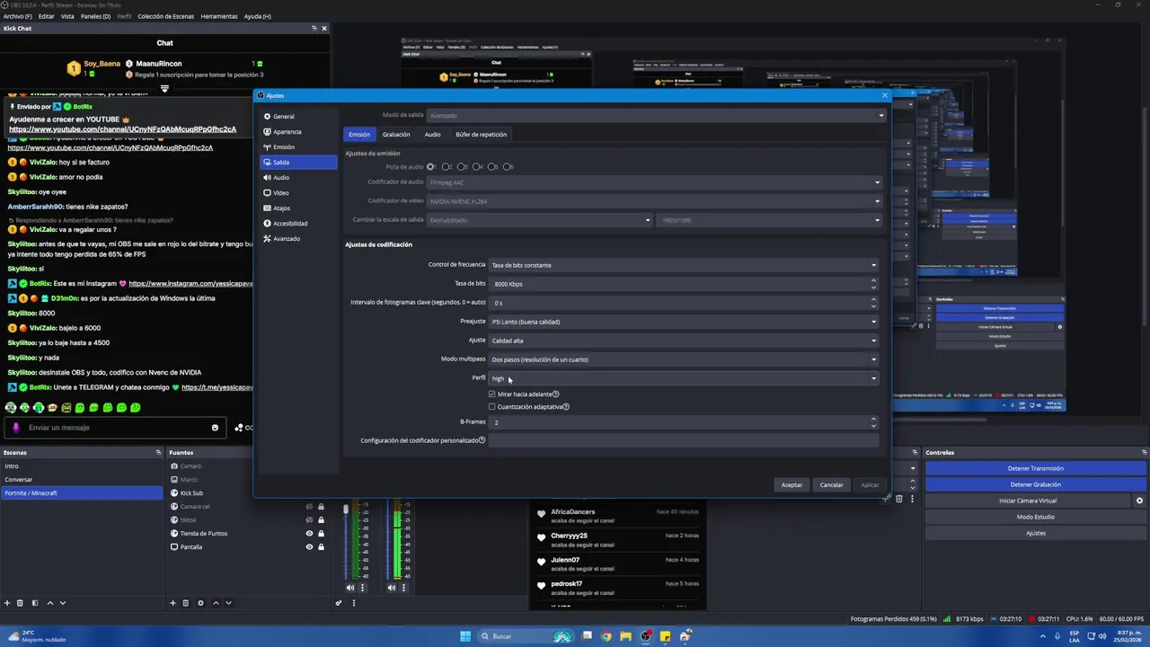Image resolution: width=1150 pixels, height=647 pixels.
Task: Open Accesibilidad settings category
Action: pyautogui.click(x=298, y=224)
